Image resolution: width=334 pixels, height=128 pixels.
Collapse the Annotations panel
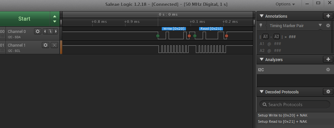pyautogui.click(x=261, y=16)
